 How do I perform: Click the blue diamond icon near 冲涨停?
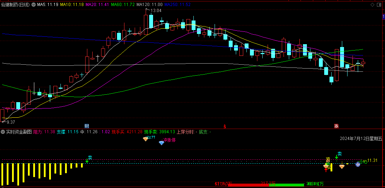coord(161,143)
